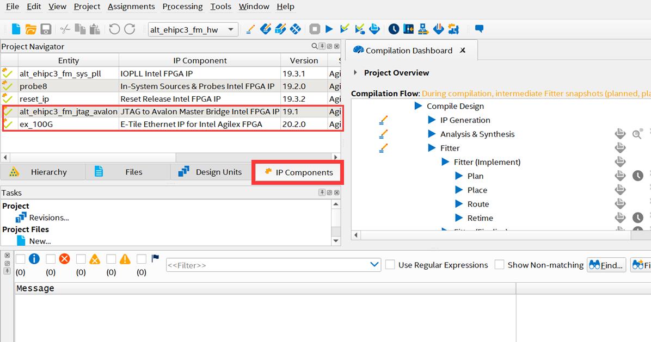Image resolution: width=651 pixels, height=342 pixels.
Task: Click the magnifier icon on Analysis & Synthesis row
Action: (x=637, y=134)
